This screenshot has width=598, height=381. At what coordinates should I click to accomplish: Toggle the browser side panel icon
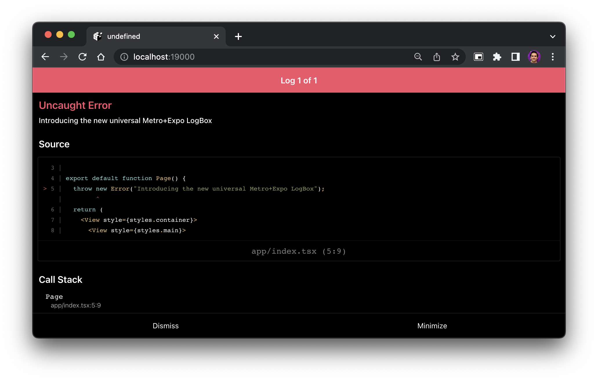[x=515, y=57]
